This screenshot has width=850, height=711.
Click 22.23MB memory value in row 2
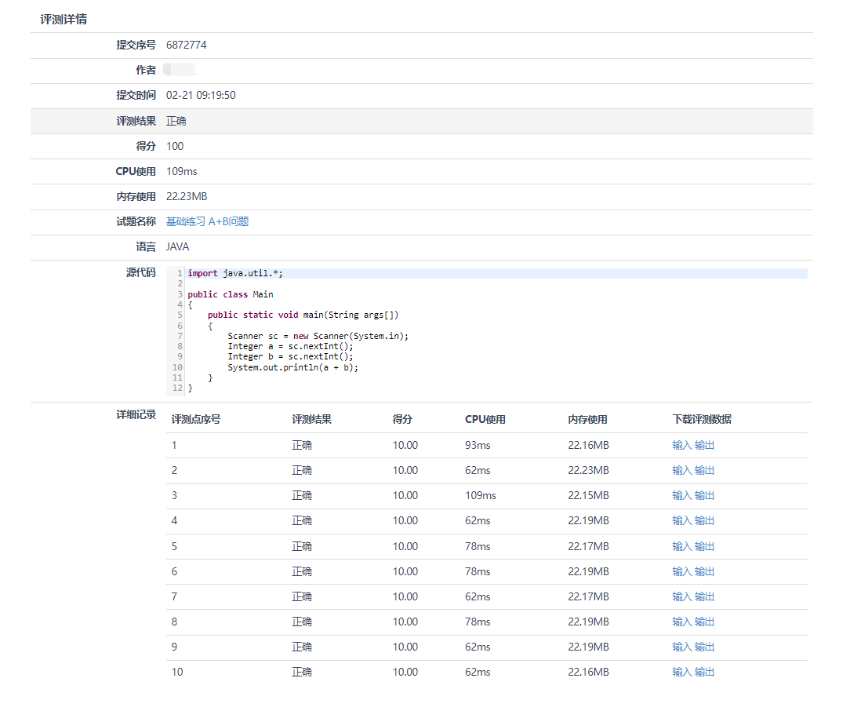[x=588, y=470]
